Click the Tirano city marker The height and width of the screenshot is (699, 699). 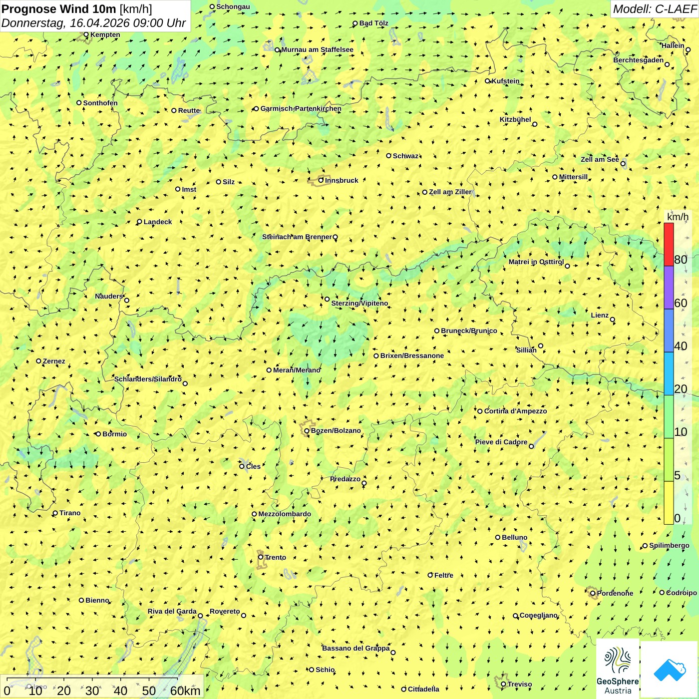click(55, 513)
